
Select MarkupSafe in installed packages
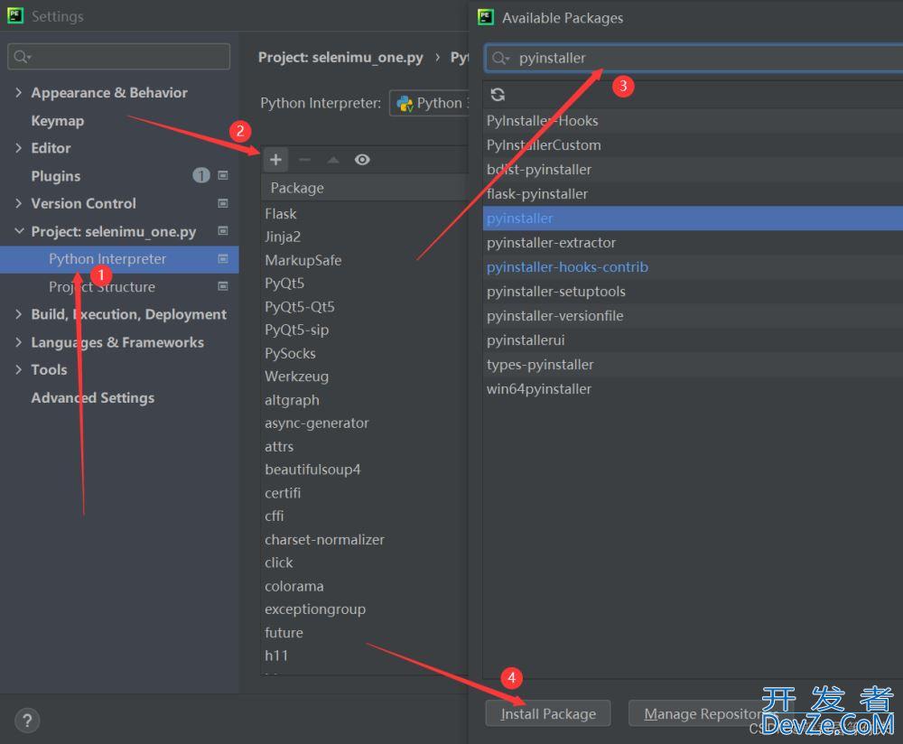coord(364,260)
